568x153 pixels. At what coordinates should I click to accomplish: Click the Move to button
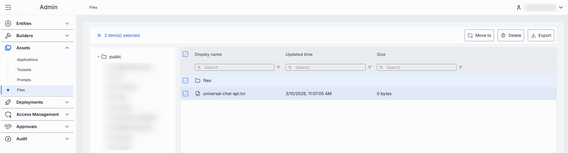click(479, 35)
